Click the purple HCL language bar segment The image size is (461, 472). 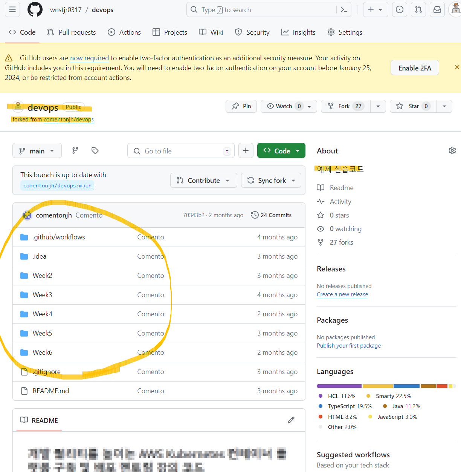(x=339, y=386)
